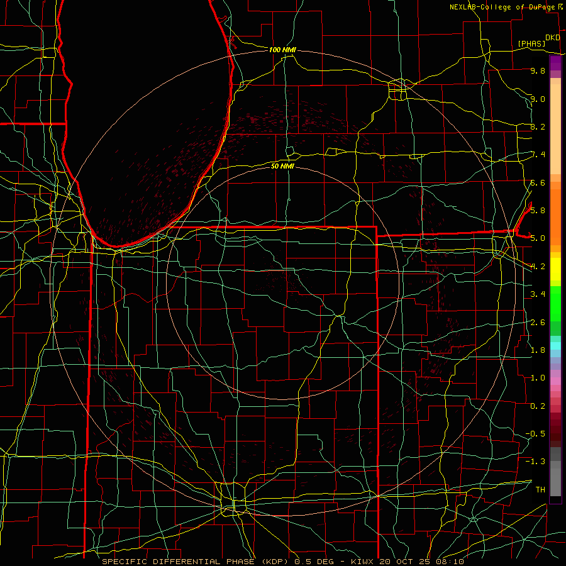This screenshot has height=566, width=566.
Task: Click the [PHAS] units label
Action: pos(531,44)
